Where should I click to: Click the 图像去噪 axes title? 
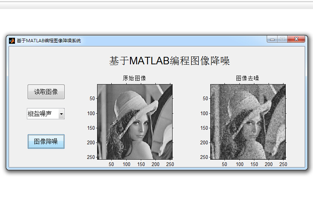[x=248, y=78]
